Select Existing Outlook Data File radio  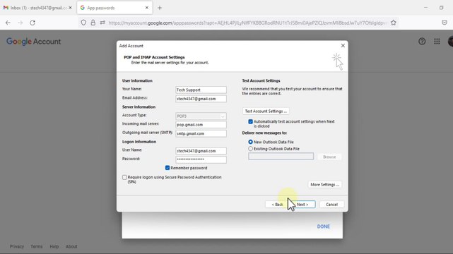pos(250,149)
